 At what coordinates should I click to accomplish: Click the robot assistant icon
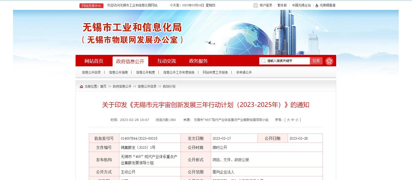329,61
